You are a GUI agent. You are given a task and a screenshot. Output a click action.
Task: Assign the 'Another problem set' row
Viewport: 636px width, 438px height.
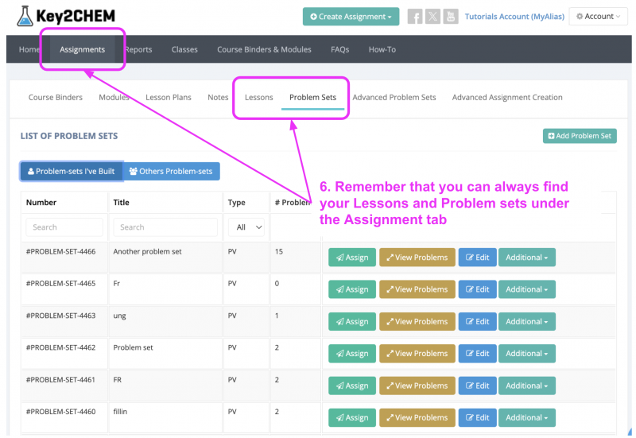coord(351,258)
